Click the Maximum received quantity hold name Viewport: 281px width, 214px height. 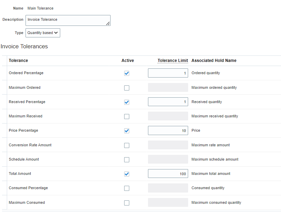pyautogui.click(x=215, y=116)
